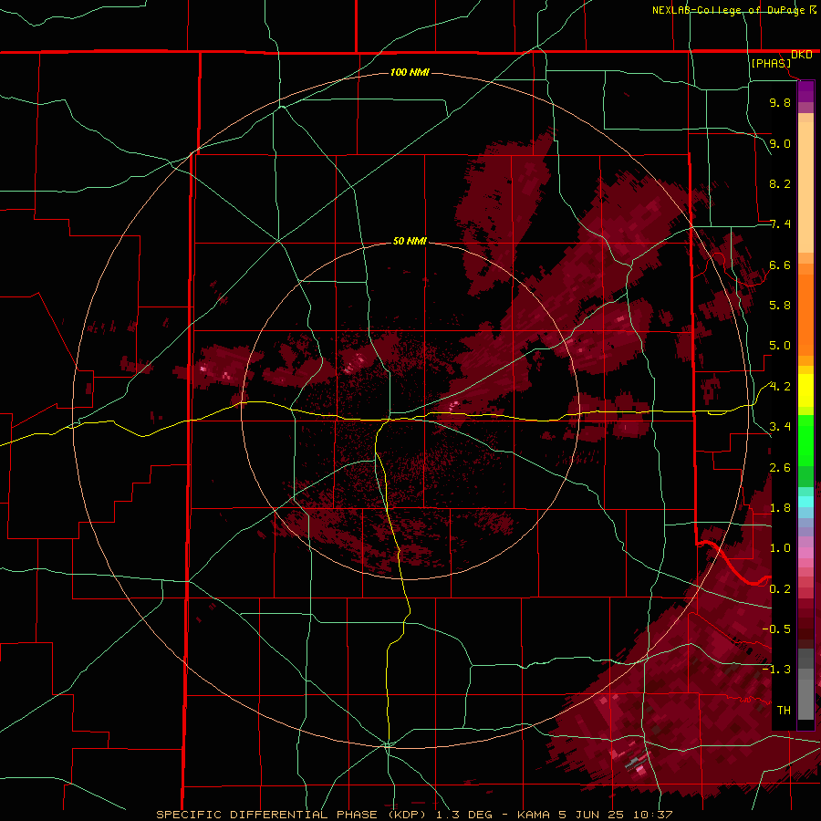The height and width of the screenshot is (821, 821).
Task: Click the 2.6 scale value
Action: click(x=780, y=468)
